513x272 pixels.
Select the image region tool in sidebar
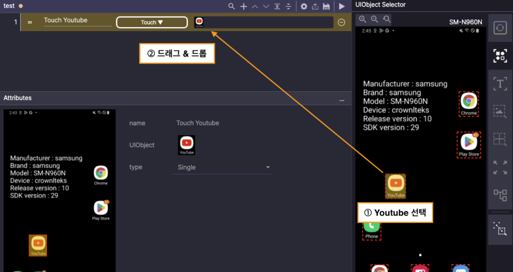pyautogui.click(x=500, y=111)
